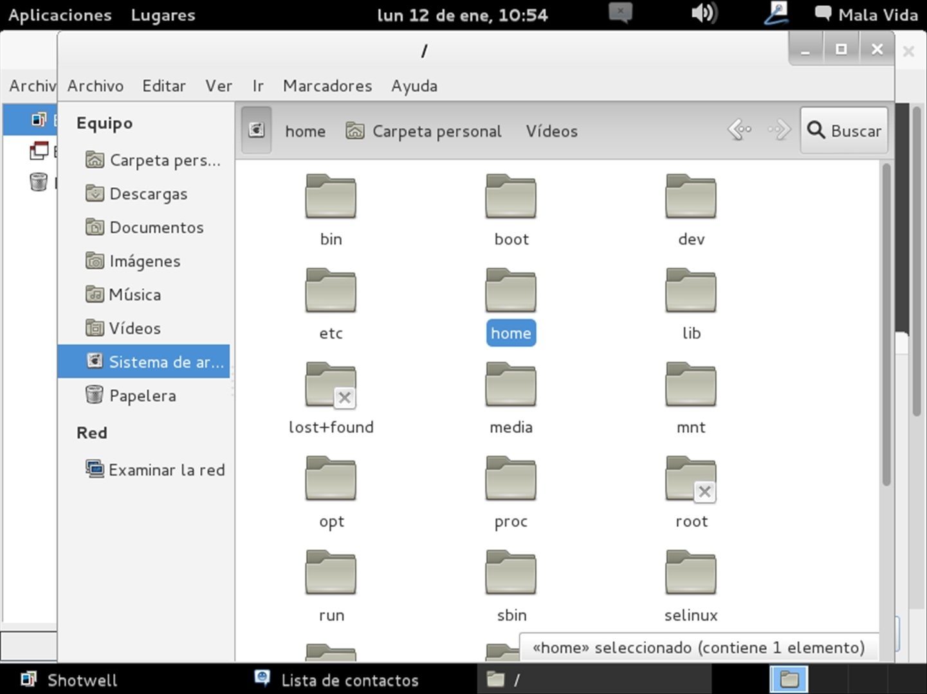Click the trash icon in background window
The image size is (927, 694).
39,182
